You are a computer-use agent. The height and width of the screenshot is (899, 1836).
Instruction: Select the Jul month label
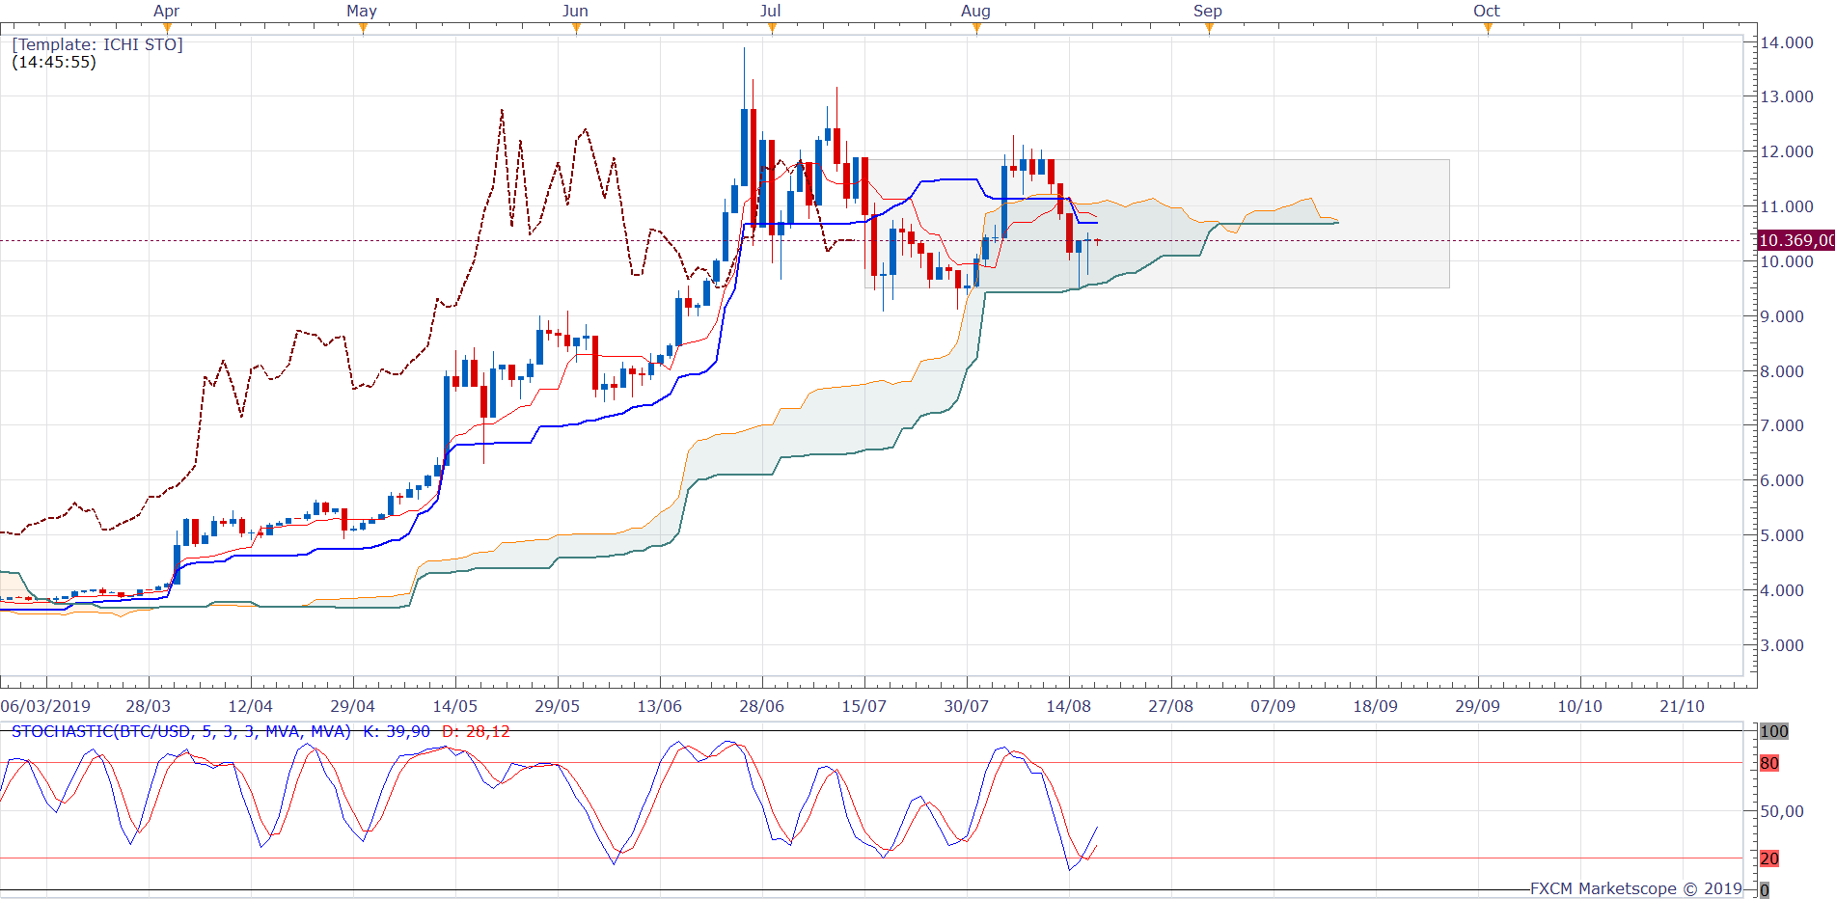(770, 11)
